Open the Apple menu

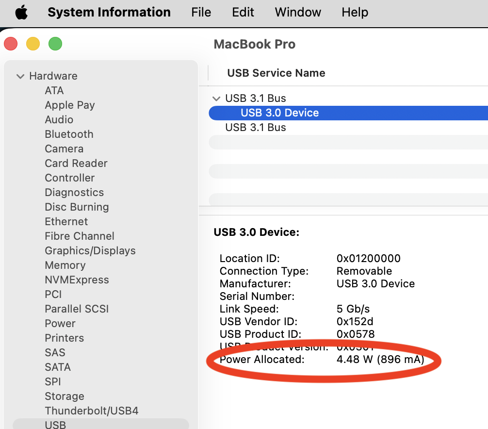tap(21, 13)
